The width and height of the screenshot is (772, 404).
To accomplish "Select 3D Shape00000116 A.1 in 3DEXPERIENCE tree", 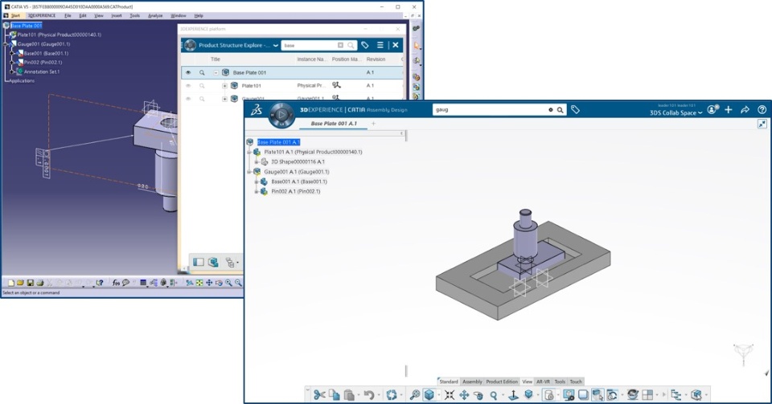I will [x=298, y=161].
